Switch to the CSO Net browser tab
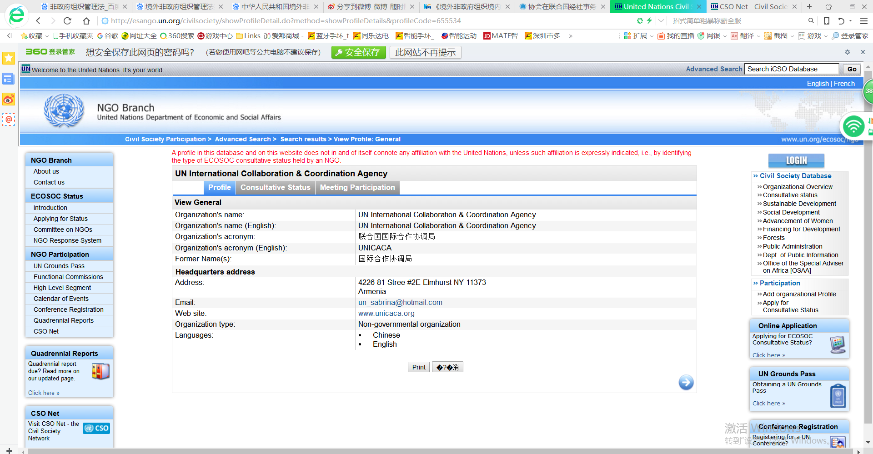Viewport: 873px width, 454px height. click(x=753, y=6)
